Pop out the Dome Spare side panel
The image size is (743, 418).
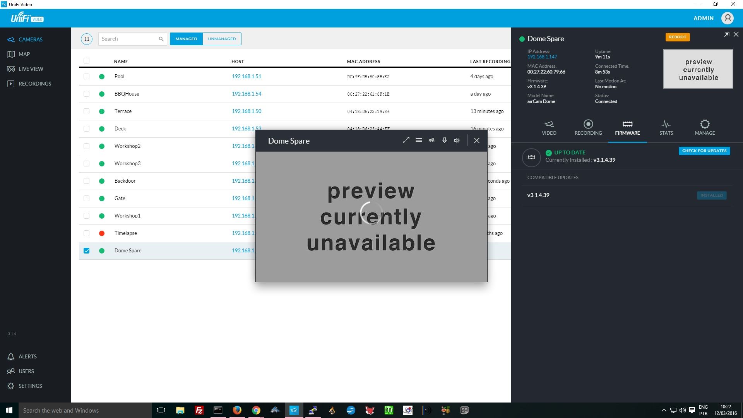(x=726, y=35)
